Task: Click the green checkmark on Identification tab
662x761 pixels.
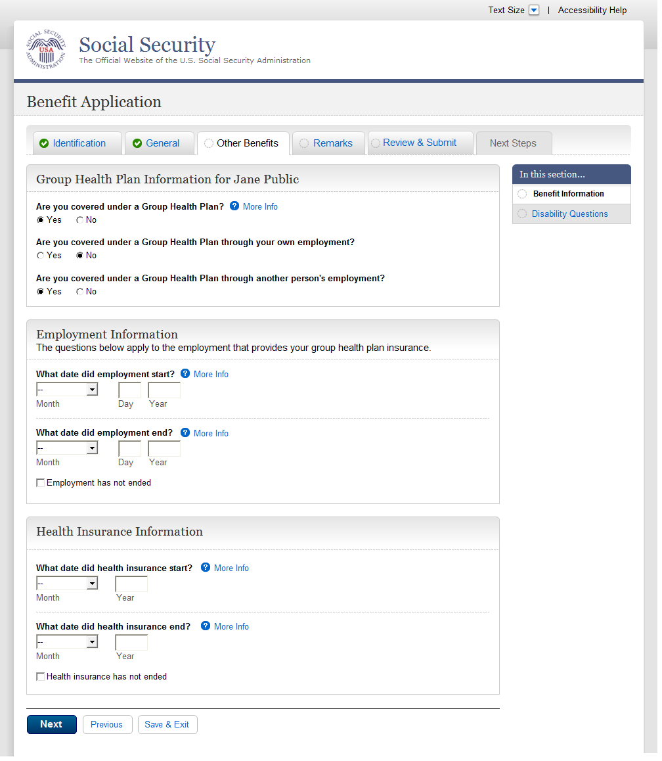Action: pyautogui.click(x=44, y=143)
